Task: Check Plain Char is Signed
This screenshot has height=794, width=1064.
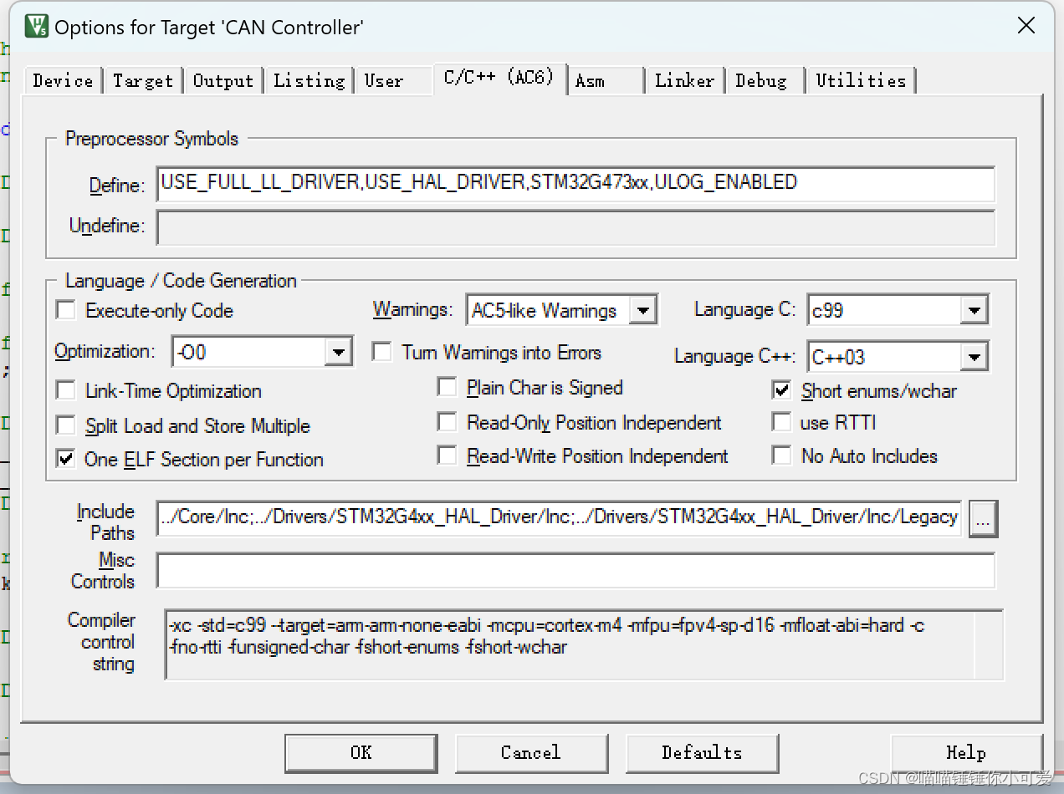Action: point(448,387)
